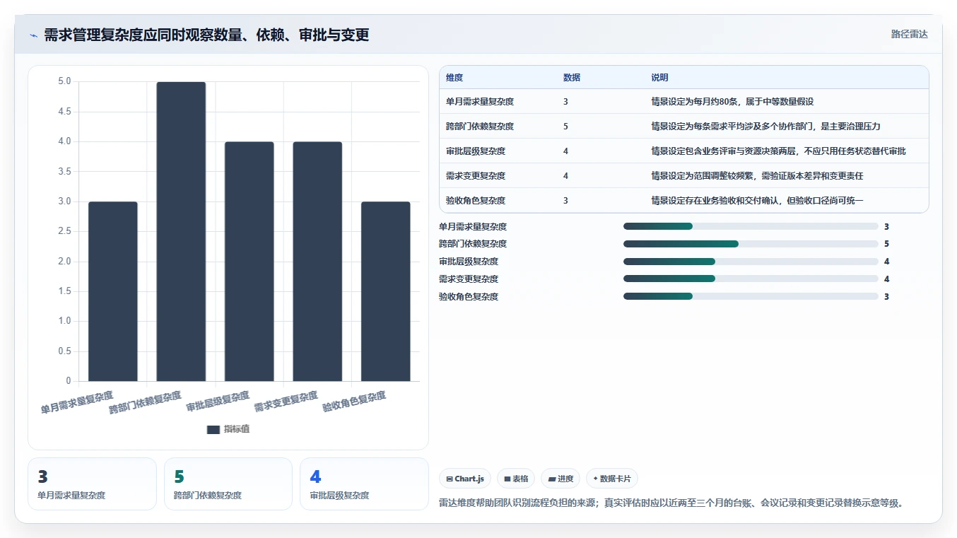Click the 需求变更复杂度 progress row label
Viewport: 957px width, 538px height.
[469, 279]
